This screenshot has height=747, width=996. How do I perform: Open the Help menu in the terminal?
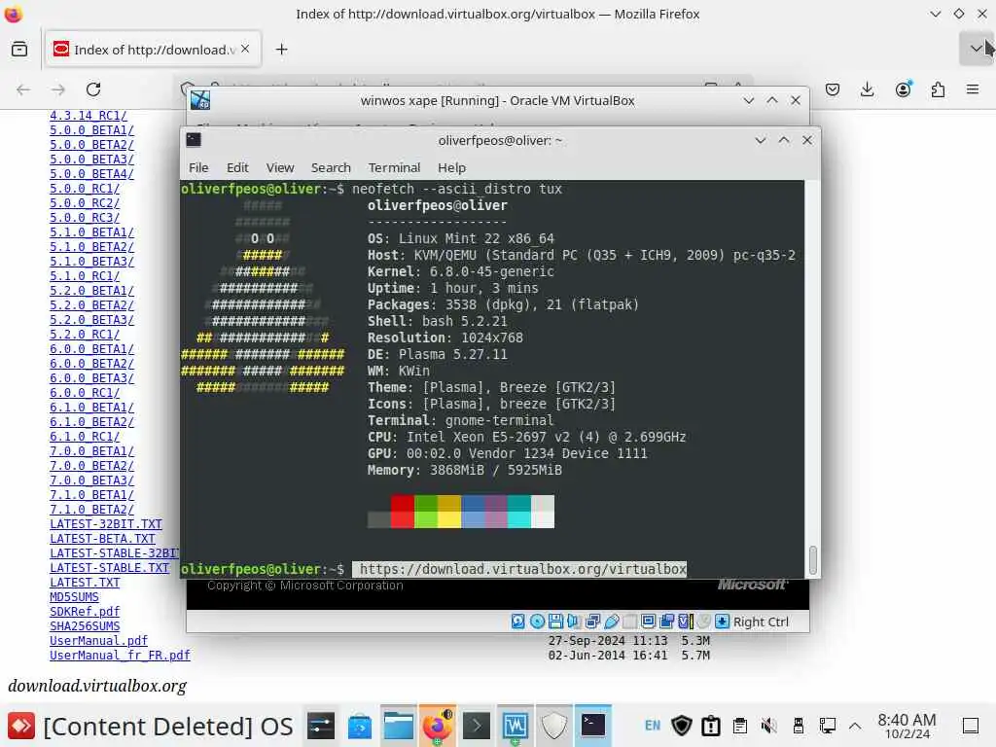tap(451, 167)
